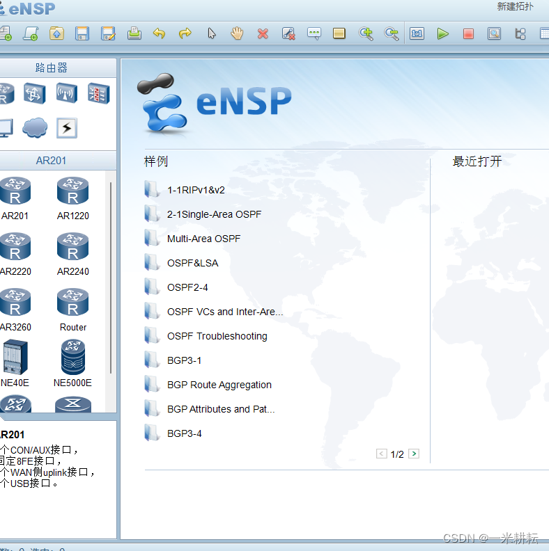
Task: Click the red X delete tool
Action: 263,33
